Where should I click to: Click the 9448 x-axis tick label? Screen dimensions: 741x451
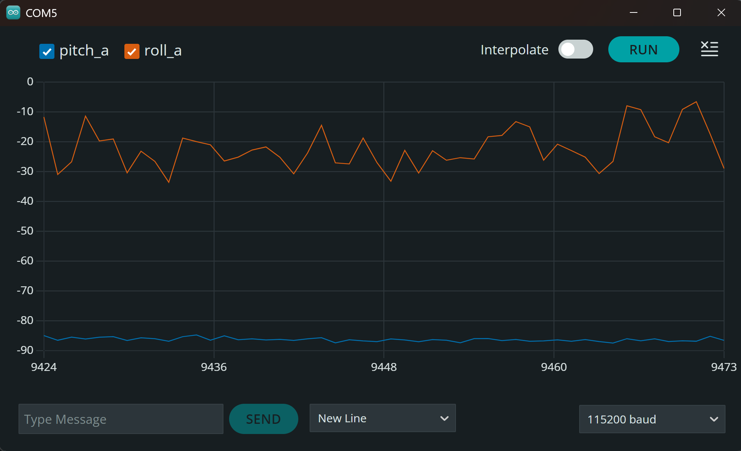(384, 367)
